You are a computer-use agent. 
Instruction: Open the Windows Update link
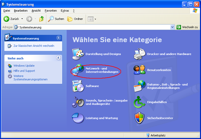pos(24,66)
